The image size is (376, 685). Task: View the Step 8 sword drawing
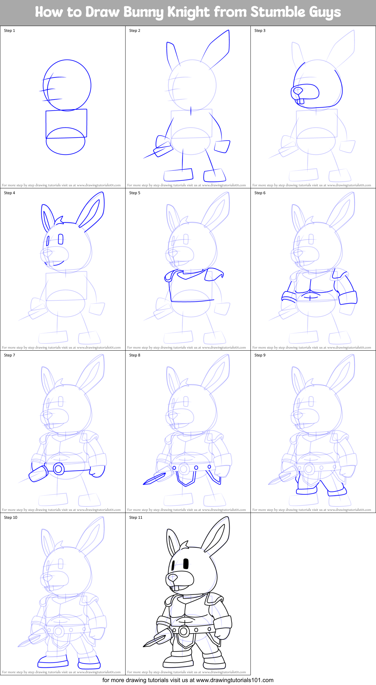pos(188,432)
